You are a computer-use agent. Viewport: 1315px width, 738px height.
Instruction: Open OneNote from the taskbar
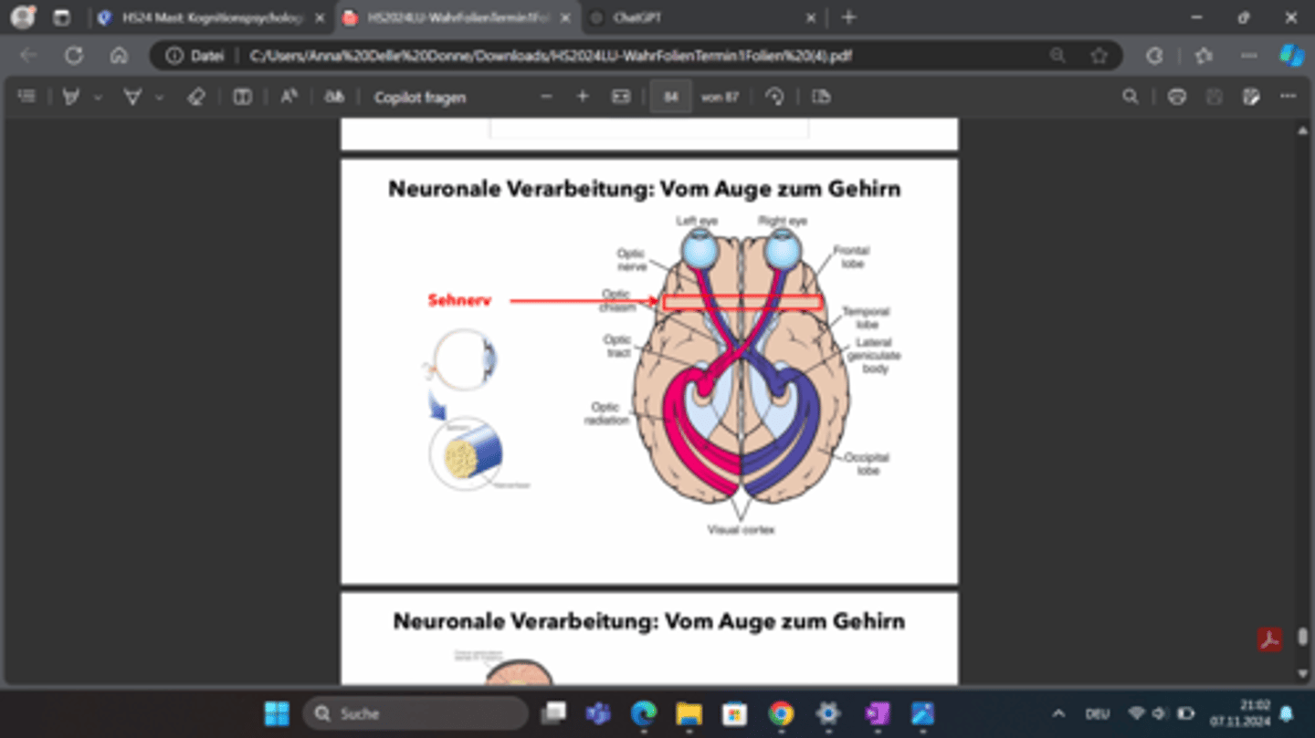click(x=877, y=713)
